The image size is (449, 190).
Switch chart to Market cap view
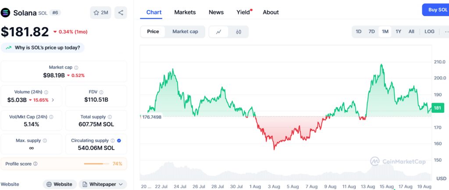185,31
